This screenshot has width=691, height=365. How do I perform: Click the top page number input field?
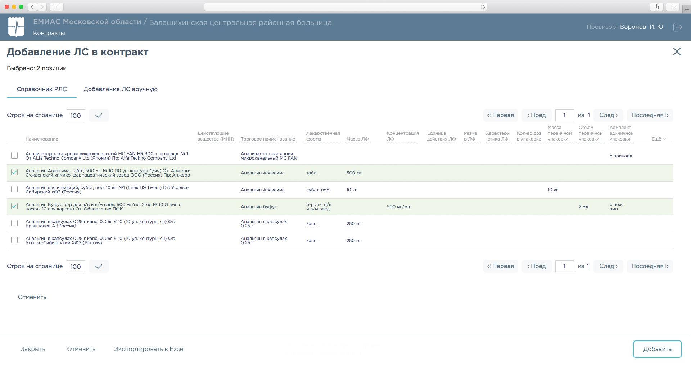coord(564,116)
